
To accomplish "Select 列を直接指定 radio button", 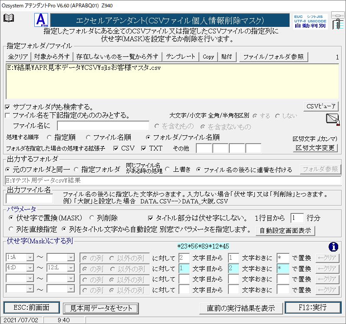I will point(11,229).
